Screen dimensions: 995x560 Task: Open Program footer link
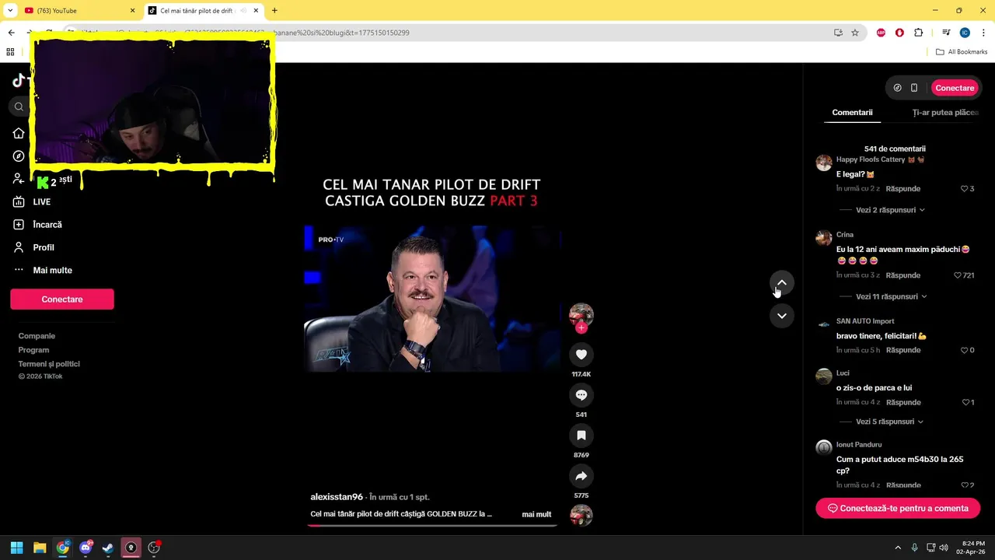tap(33, 350)
